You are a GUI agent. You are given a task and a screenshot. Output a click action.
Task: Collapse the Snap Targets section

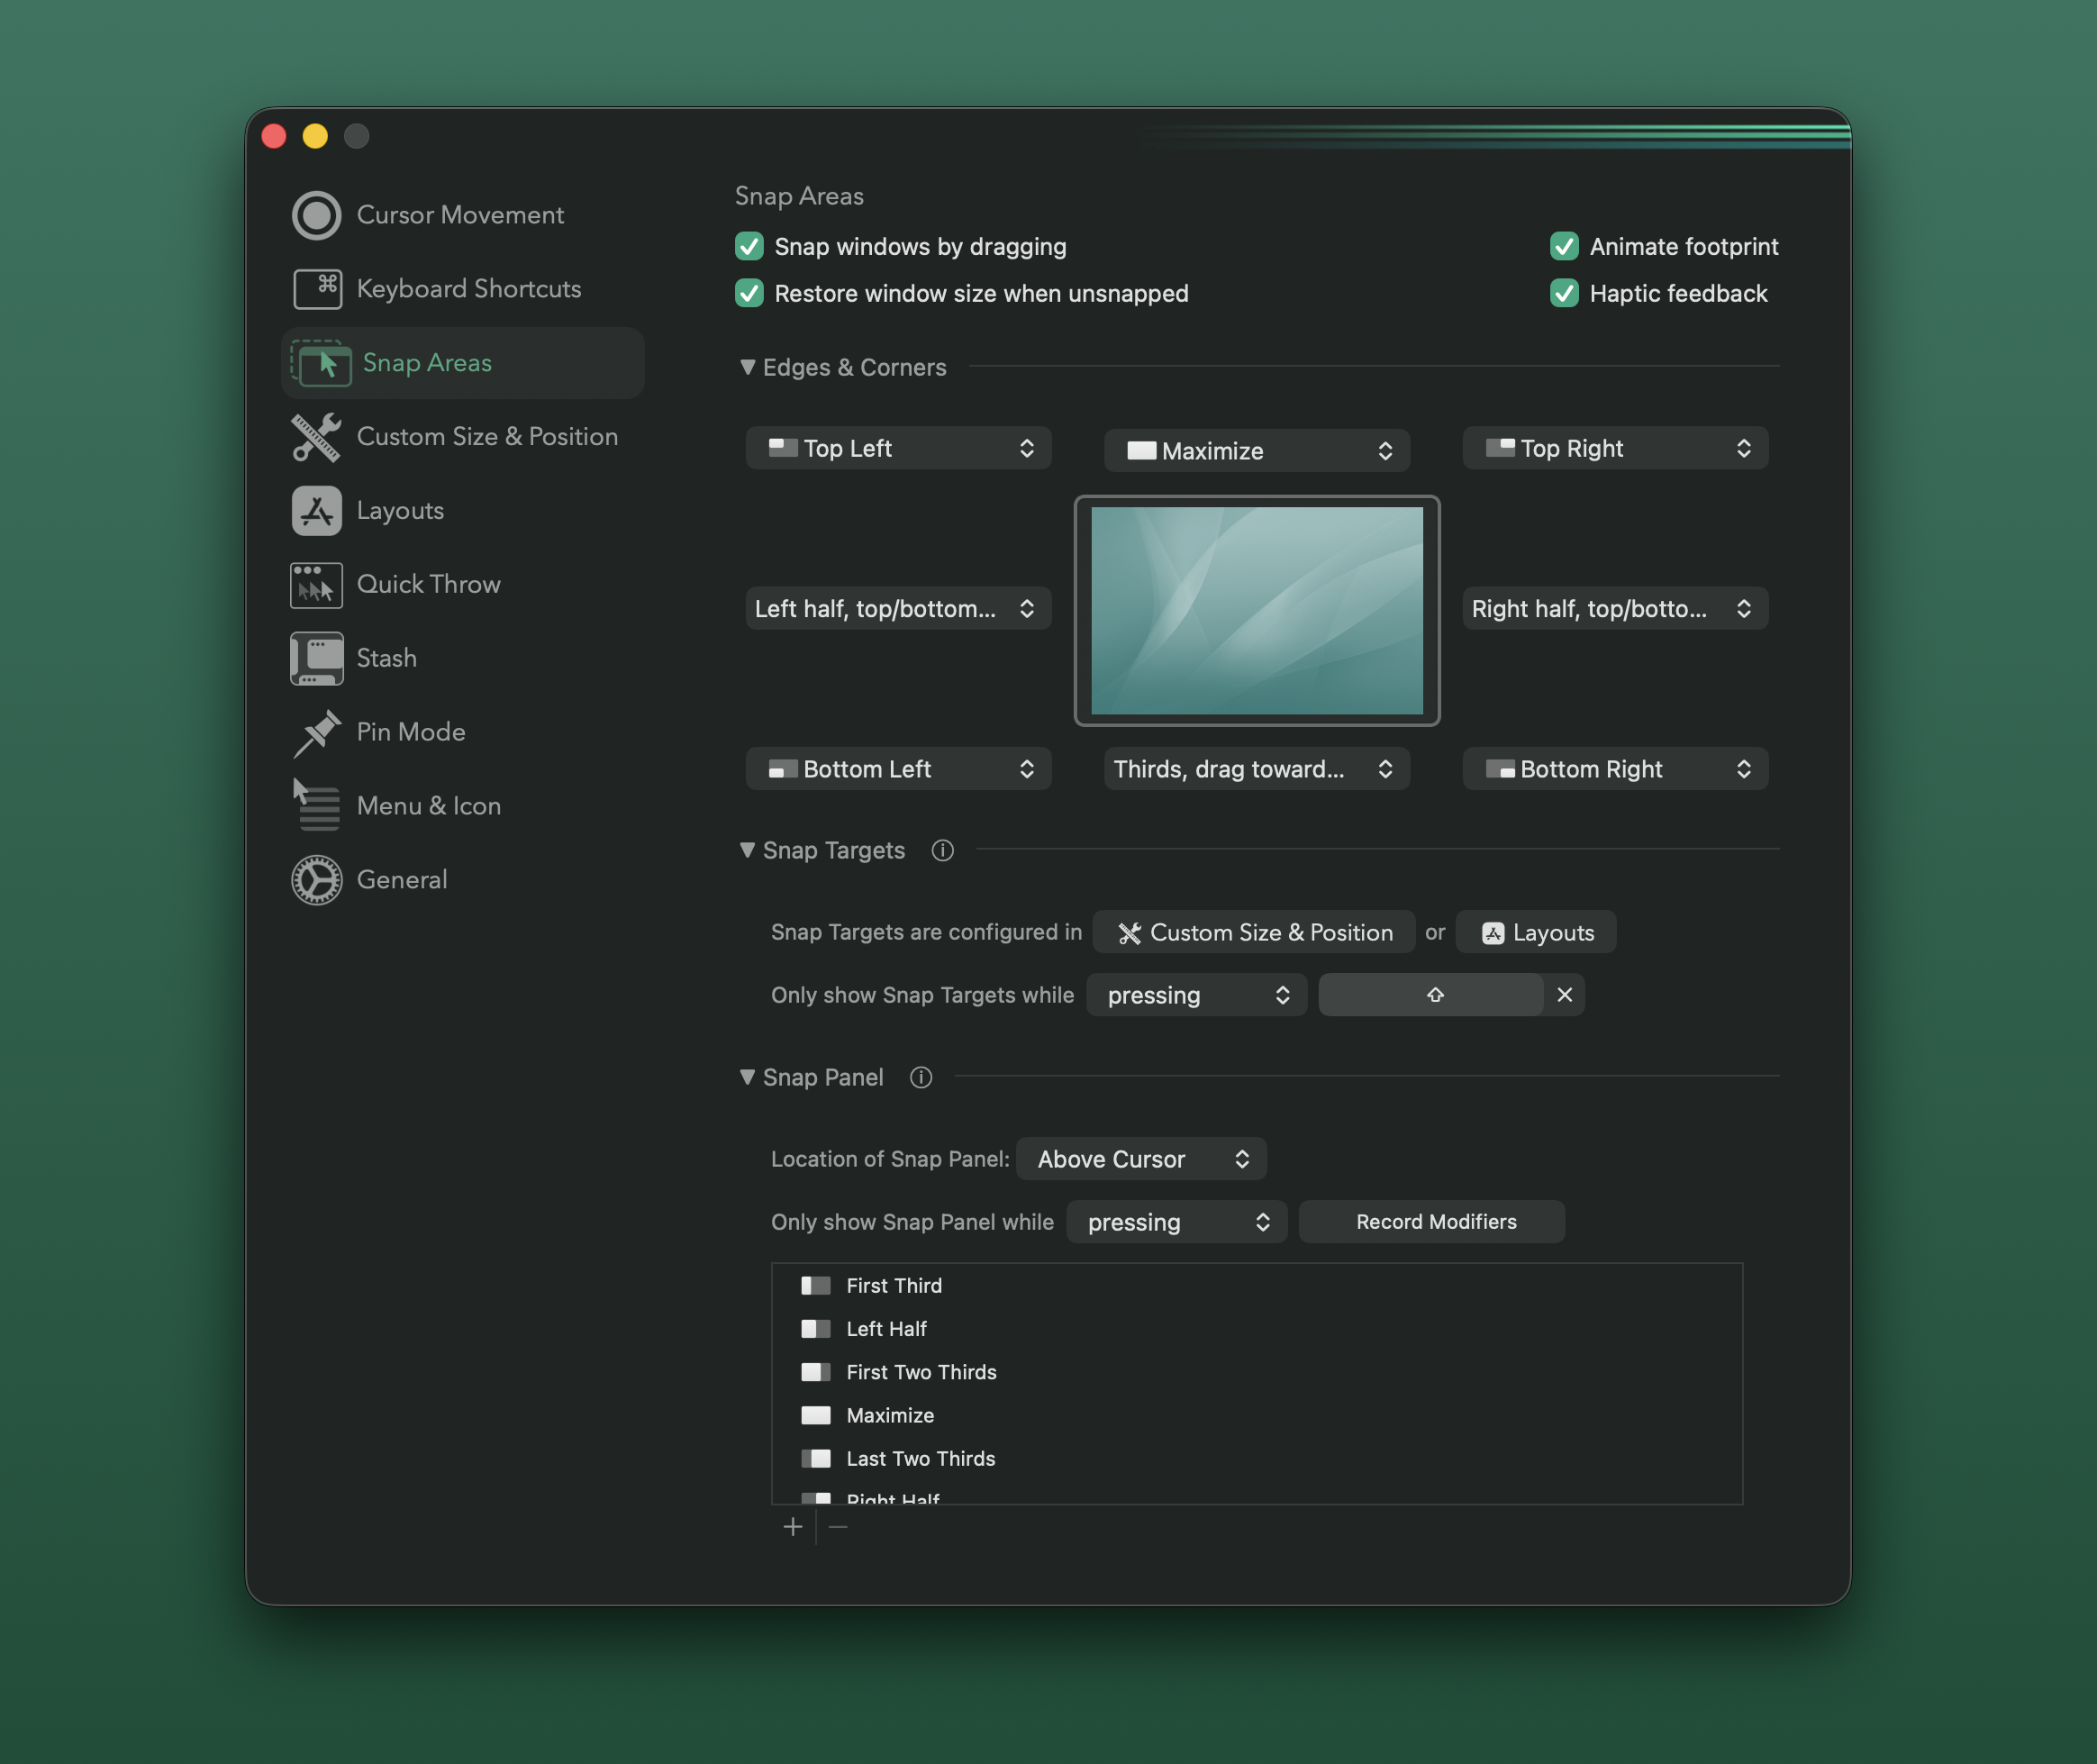[747, 850]
